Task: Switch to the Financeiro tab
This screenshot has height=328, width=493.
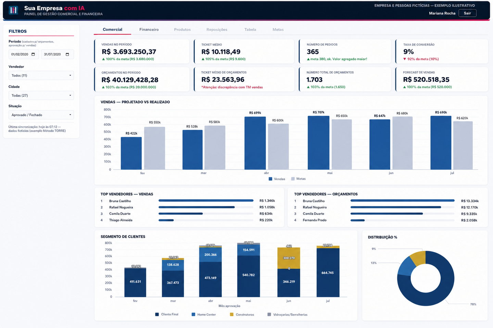Action: point(149,29)
